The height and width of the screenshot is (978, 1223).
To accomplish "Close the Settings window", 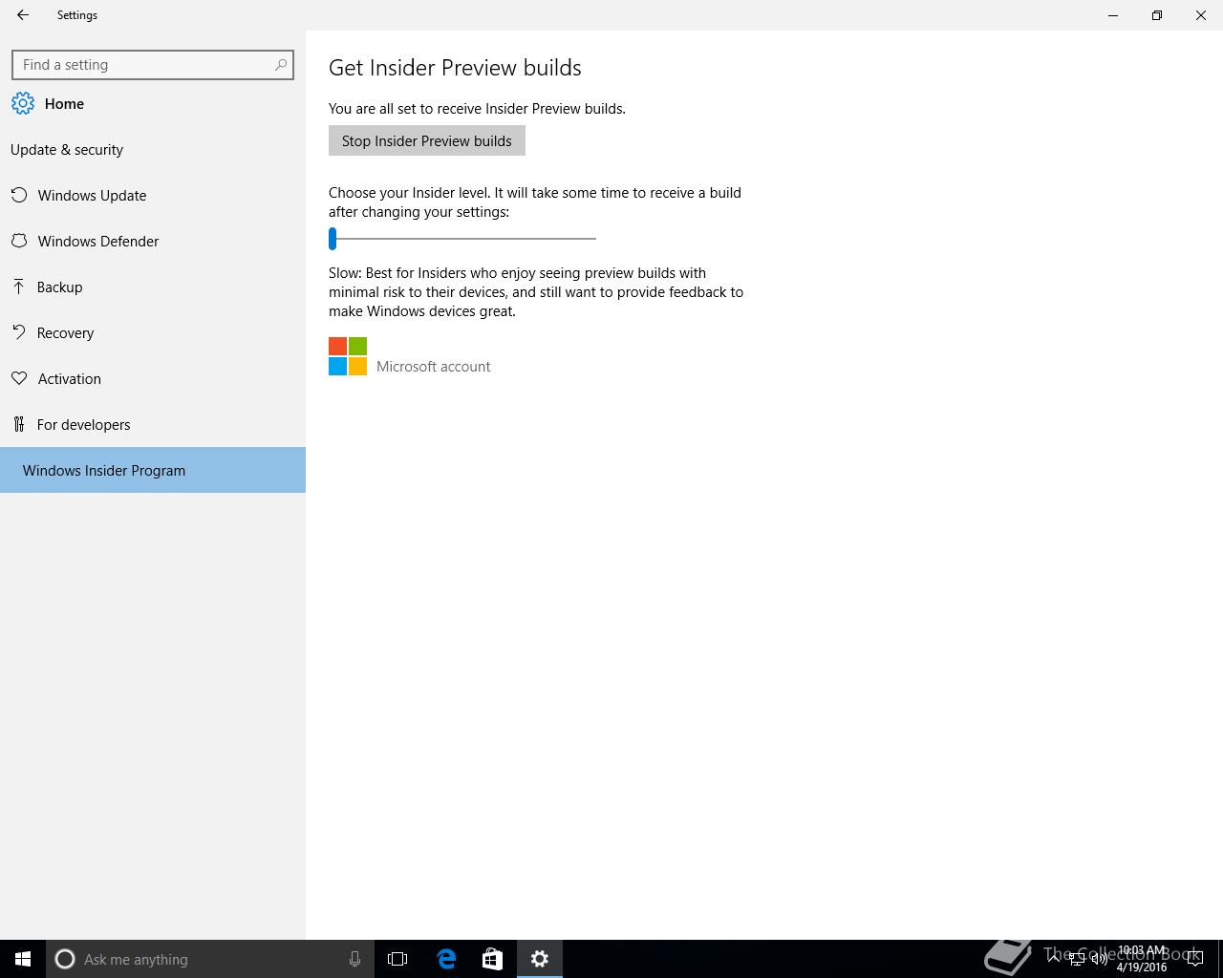I will [1201, 15].
